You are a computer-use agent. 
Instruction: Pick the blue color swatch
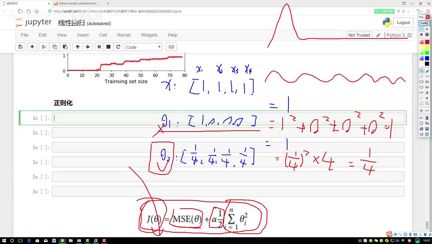coord(427,58)
